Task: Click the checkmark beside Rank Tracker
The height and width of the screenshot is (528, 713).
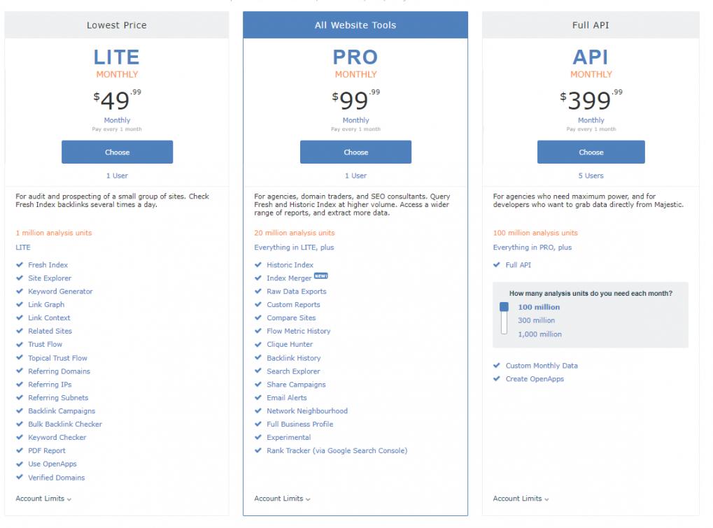Action: (257, 451)
